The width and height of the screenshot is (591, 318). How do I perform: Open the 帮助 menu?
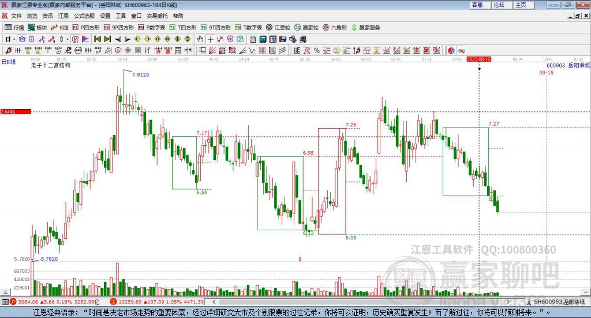tap(178, 16)
